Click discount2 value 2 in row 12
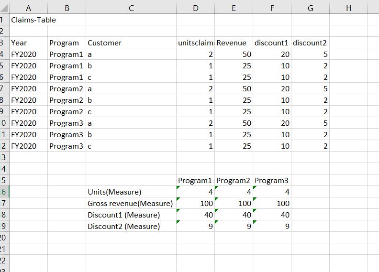 click(x=311, y=146)
